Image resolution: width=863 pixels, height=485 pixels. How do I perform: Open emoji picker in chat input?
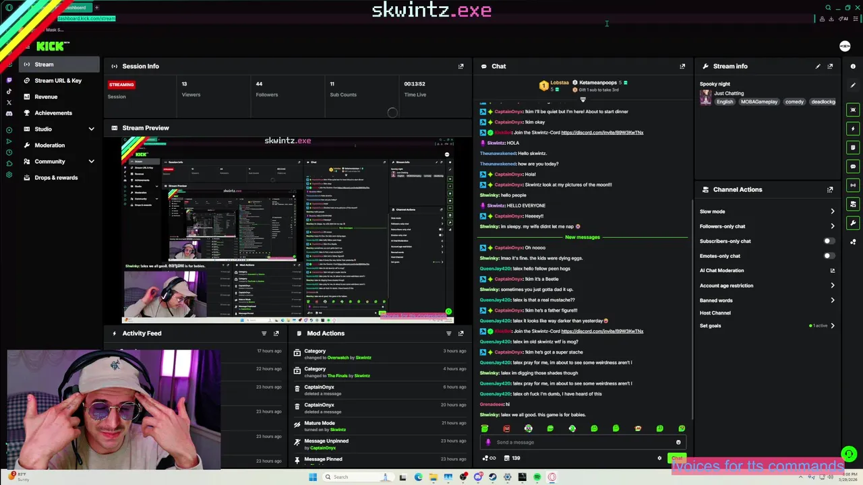(678, 443)
